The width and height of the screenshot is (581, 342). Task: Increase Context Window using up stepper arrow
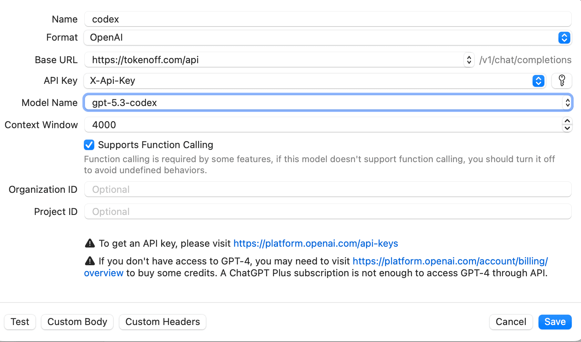pyautogui.click(x=567, y=121)
